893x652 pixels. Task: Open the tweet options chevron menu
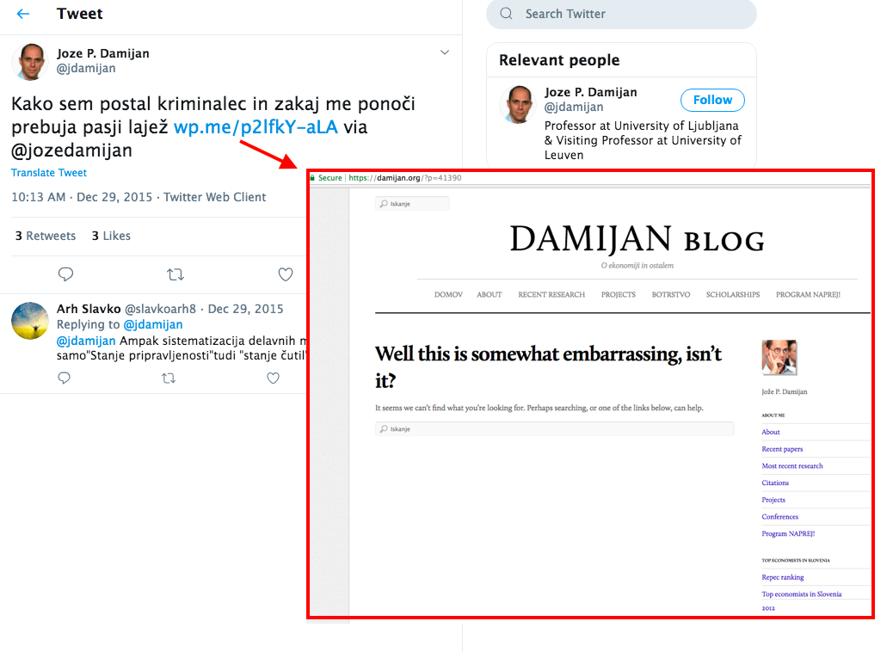coord(445,52)
